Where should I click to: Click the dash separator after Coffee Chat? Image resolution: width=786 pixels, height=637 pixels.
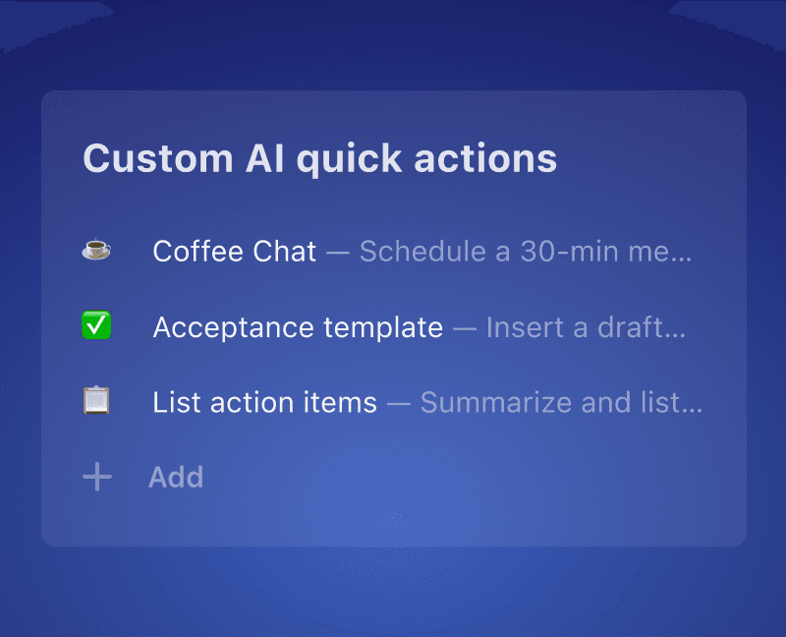[338, 253]
